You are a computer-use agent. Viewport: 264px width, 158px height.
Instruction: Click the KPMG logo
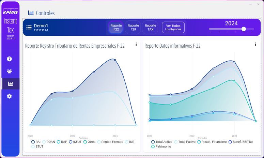(10, 12)
